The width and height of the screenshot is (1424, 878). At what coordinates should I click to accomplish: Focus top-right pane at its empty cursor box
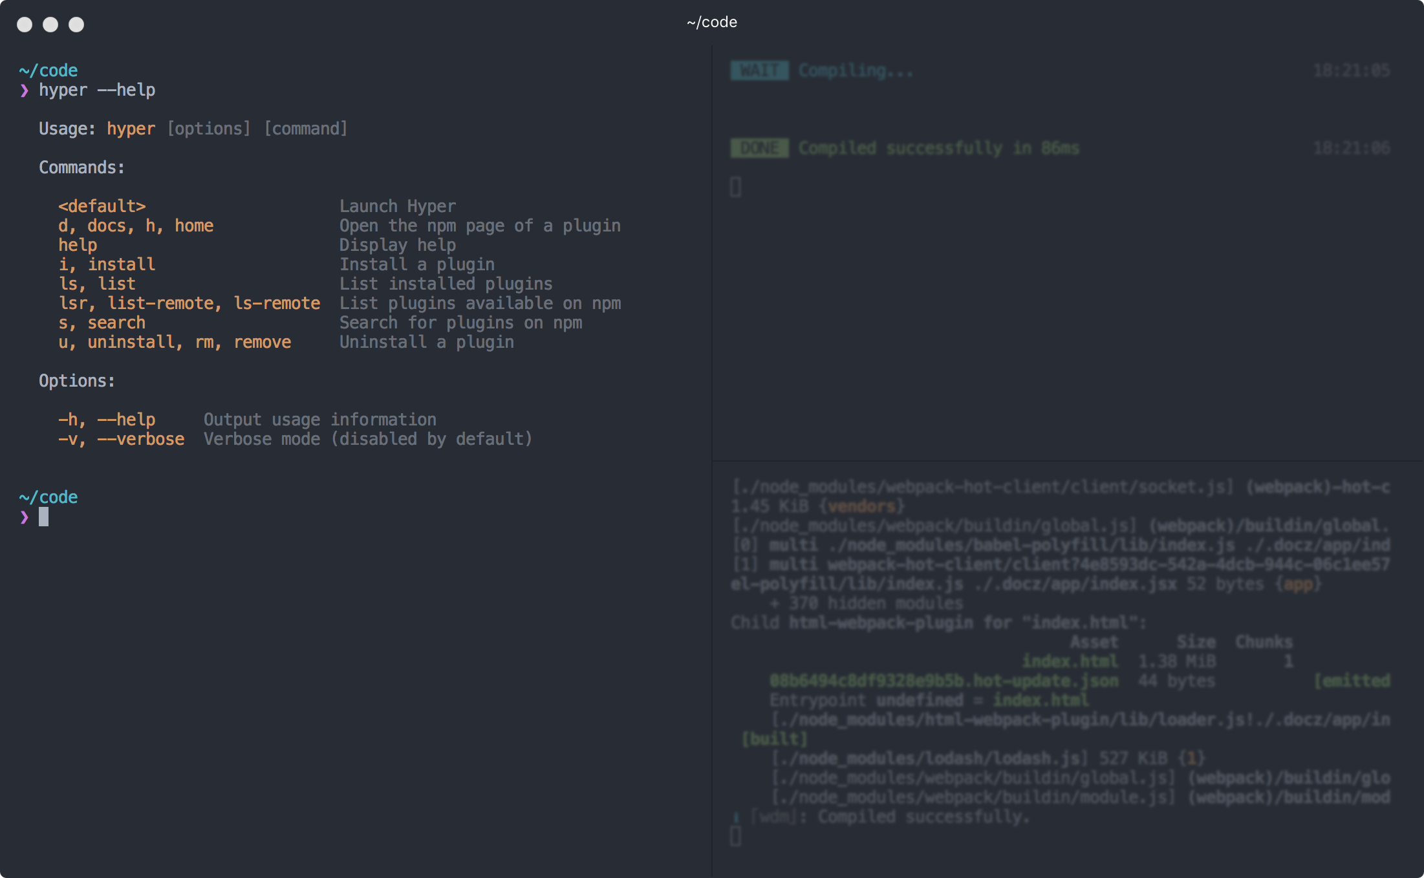click(735, 187)
